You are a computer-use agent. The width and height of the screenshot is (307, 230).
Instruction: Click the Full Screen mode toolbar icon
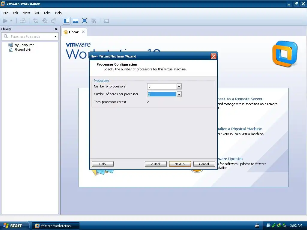[84, 21]
